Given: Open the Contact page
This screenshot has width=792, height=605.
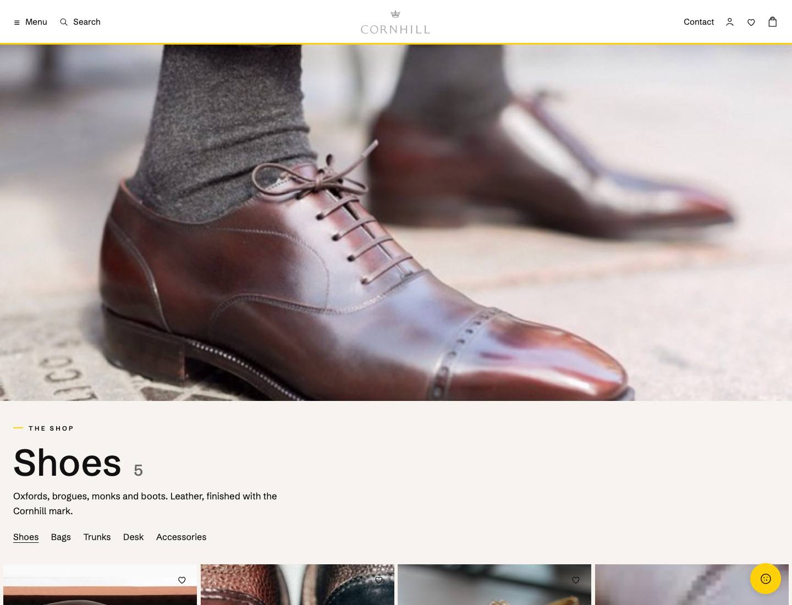Looking at the screenshot, I should point(698,22).
